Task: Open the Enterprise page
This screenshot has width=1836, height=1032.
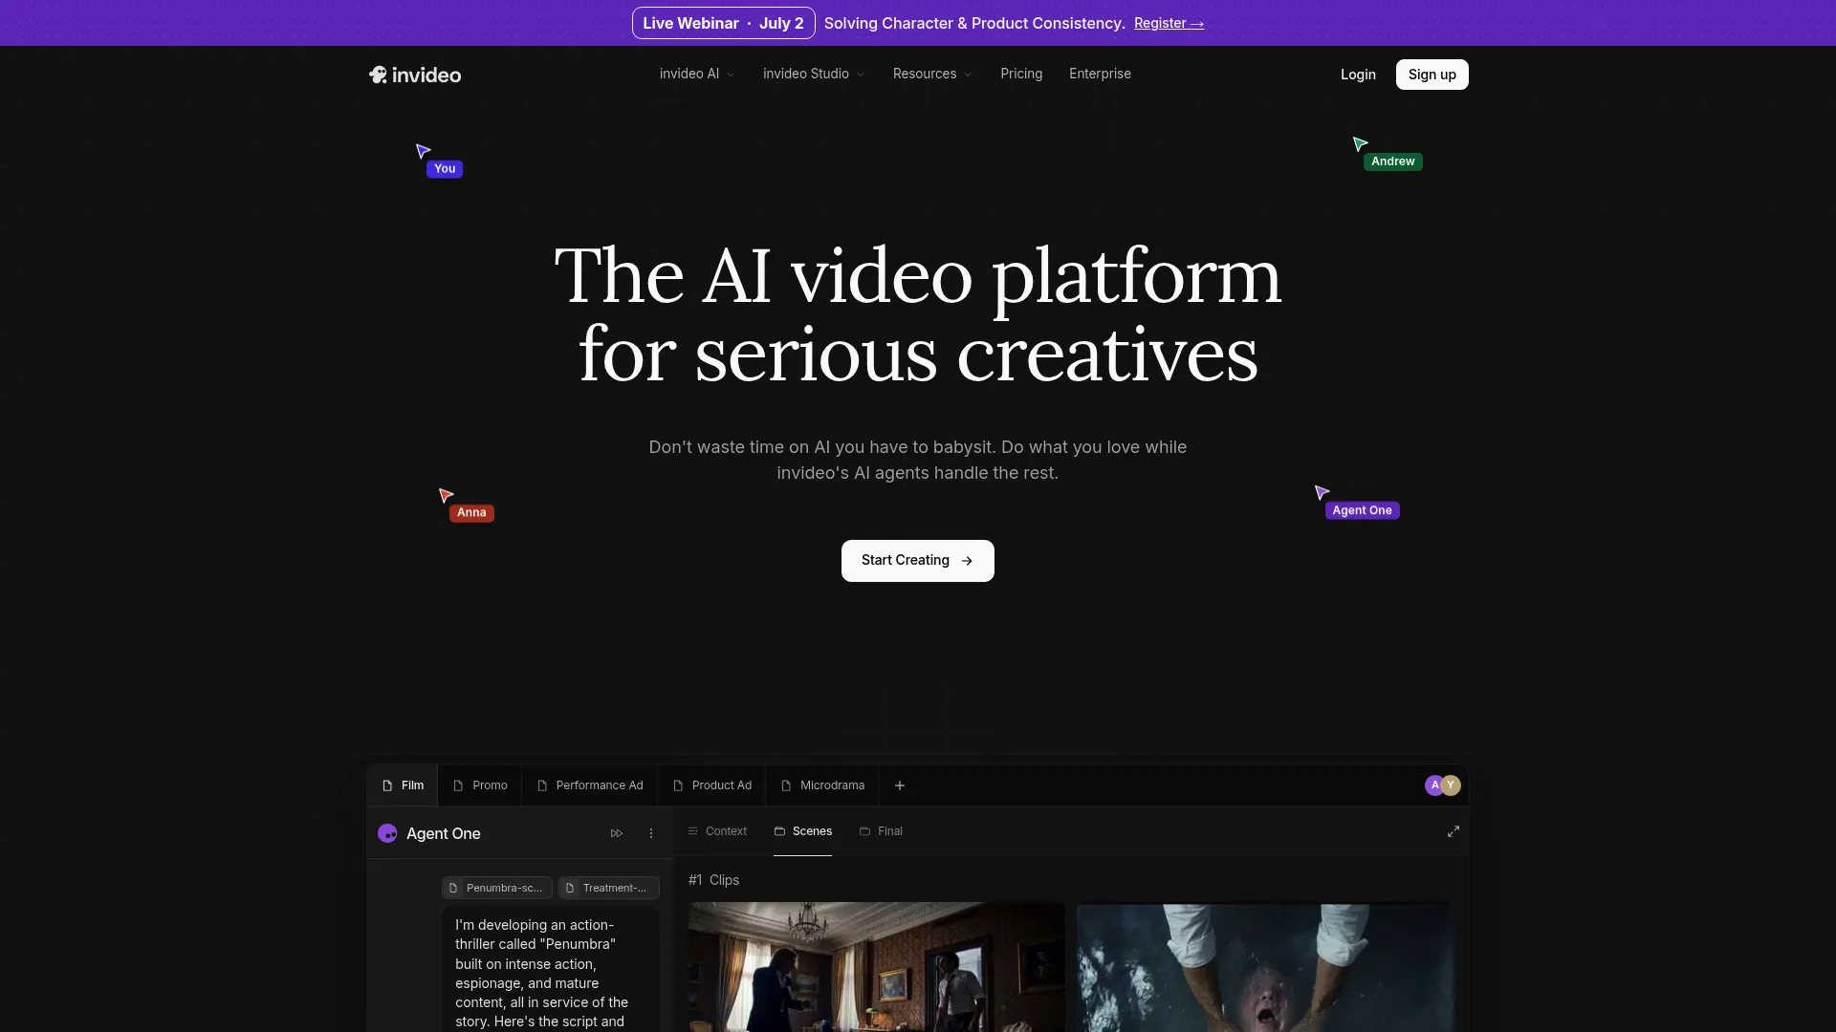Action: 1100,74
